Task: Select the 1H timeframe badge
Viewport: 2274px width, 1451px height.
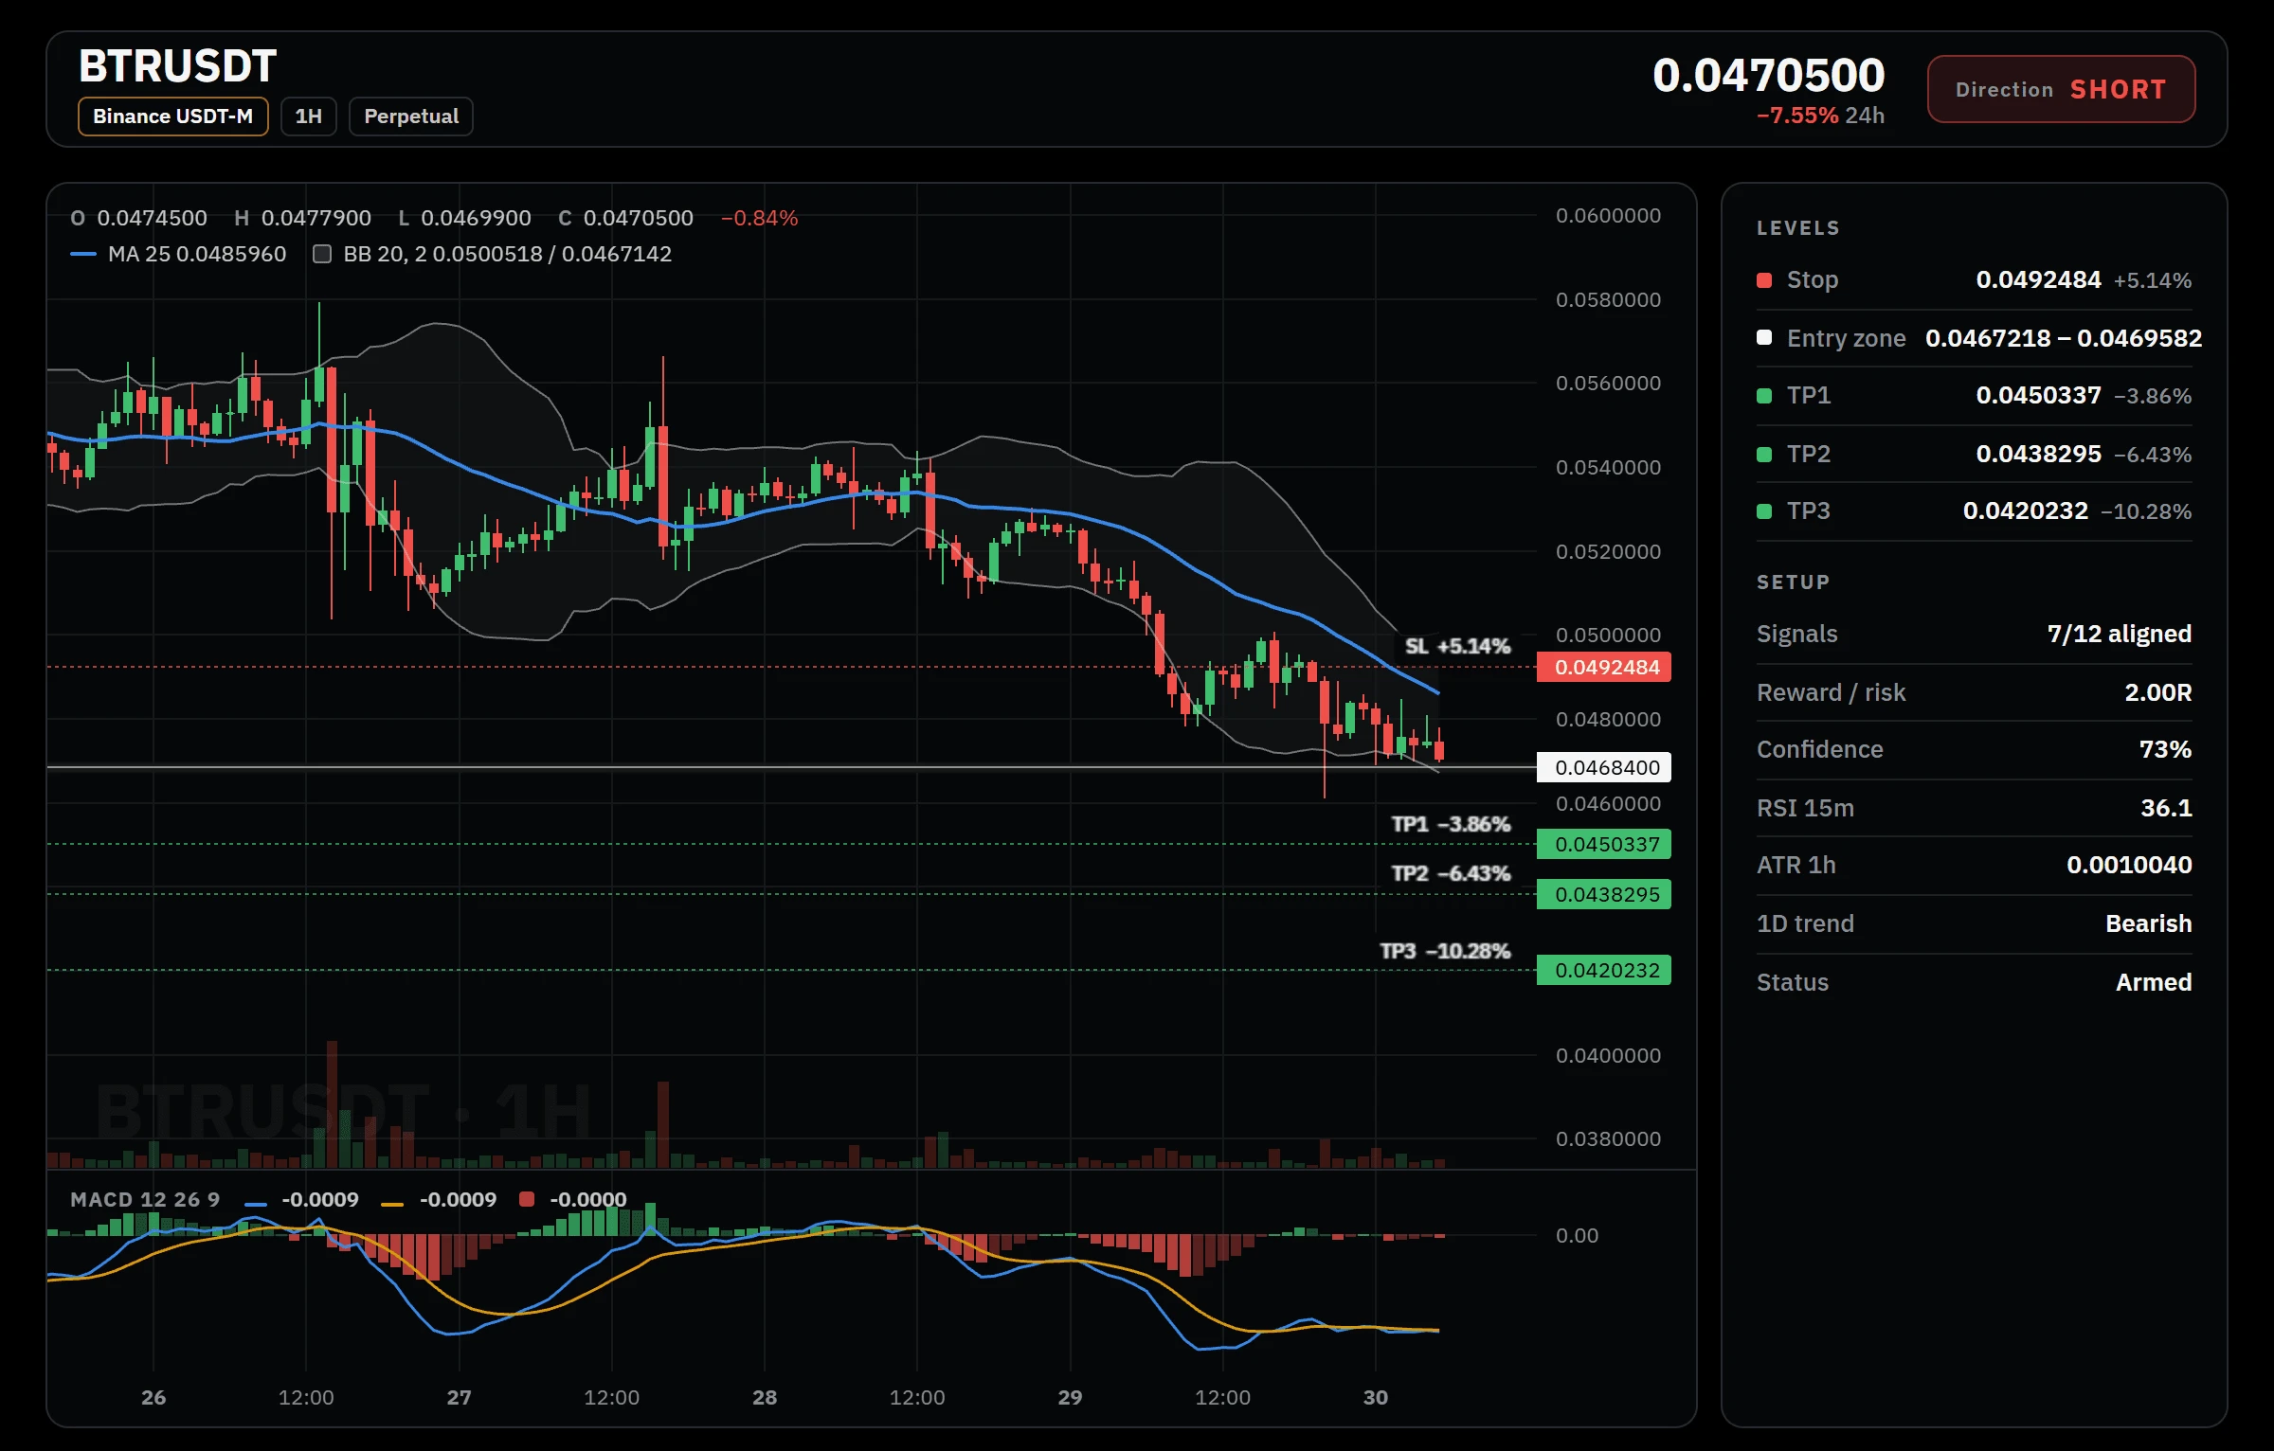Action: point(308,116)
